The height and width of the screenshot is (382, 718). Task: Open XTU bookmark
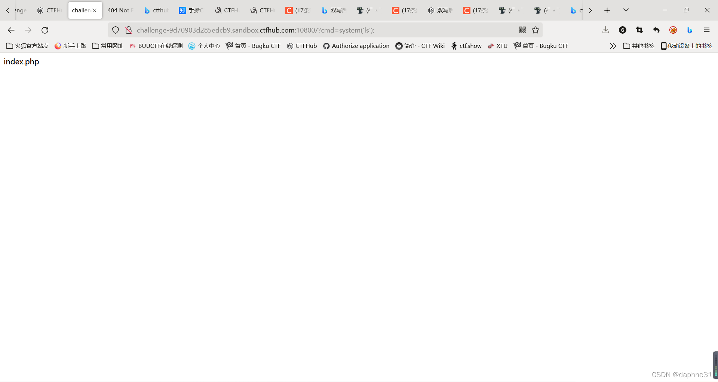coord(498,46)
